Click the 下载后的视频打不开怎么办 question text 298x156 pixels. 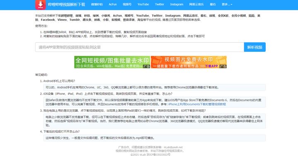[x=61, y=132]
